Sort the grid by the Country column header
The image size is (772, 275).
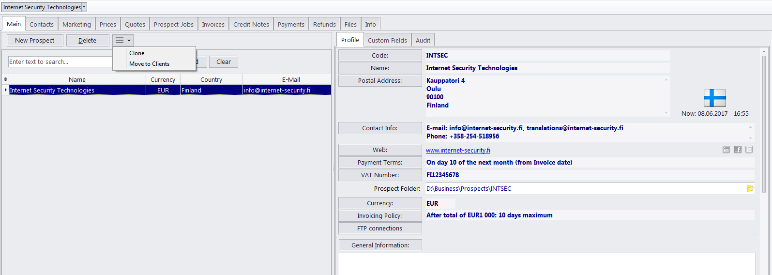click(211, 79)
